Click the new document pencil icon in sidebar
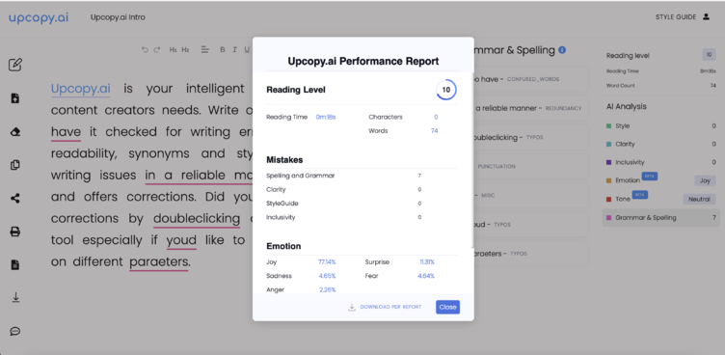This screenshot has width=725, height=355. [15, 65]
